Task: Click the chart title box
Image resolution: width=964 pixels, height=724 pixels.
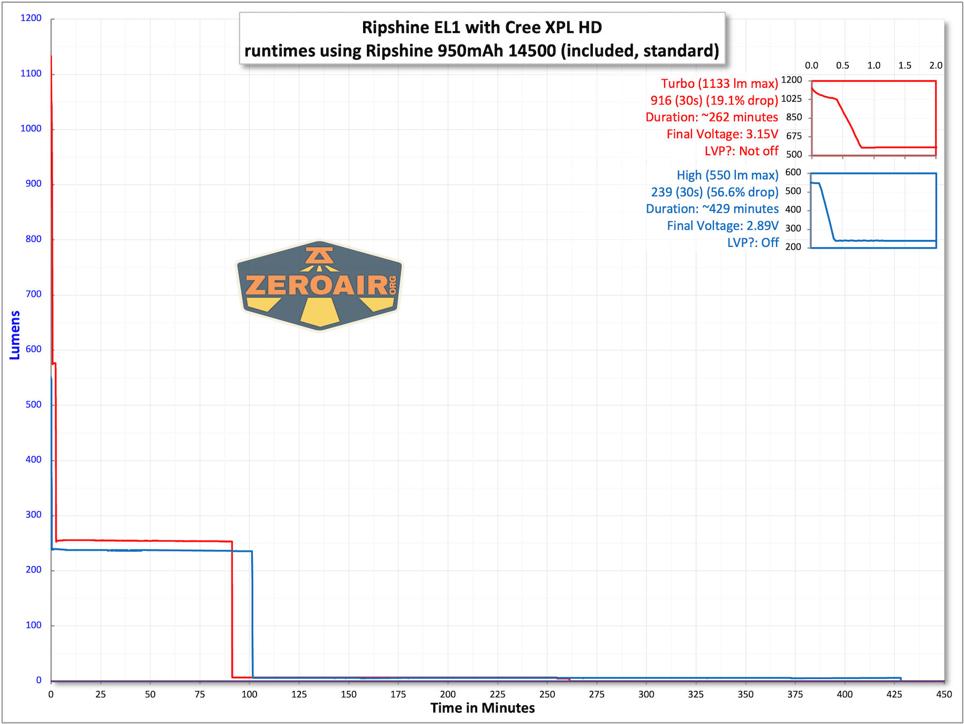Action: [482, 39]
